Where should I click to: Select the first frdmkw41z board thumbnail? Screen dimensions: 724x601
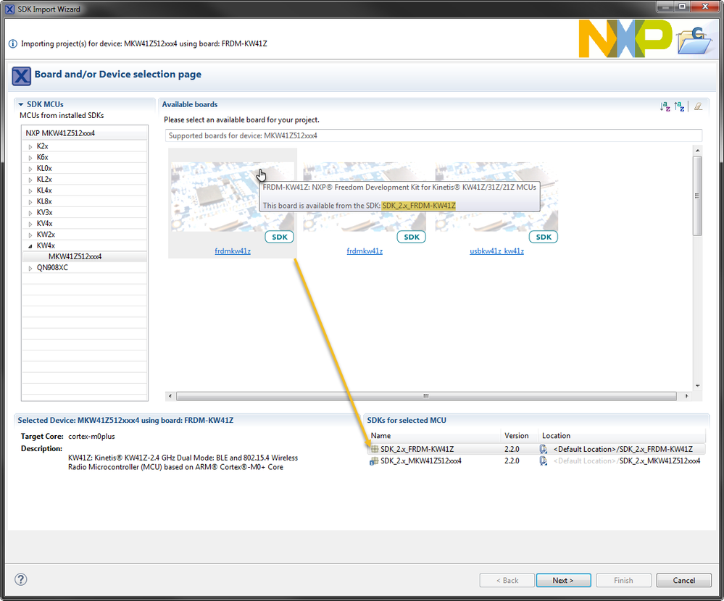click(x=233, y=197)
